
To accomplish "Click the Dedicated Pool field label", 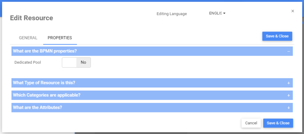I will click(x=28, y=62).
